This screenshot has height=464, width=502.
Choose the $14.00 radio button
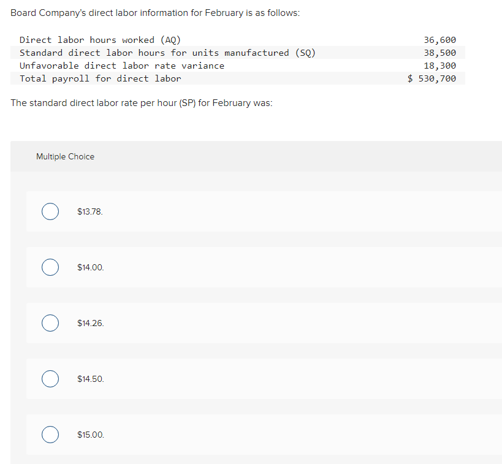50,267
